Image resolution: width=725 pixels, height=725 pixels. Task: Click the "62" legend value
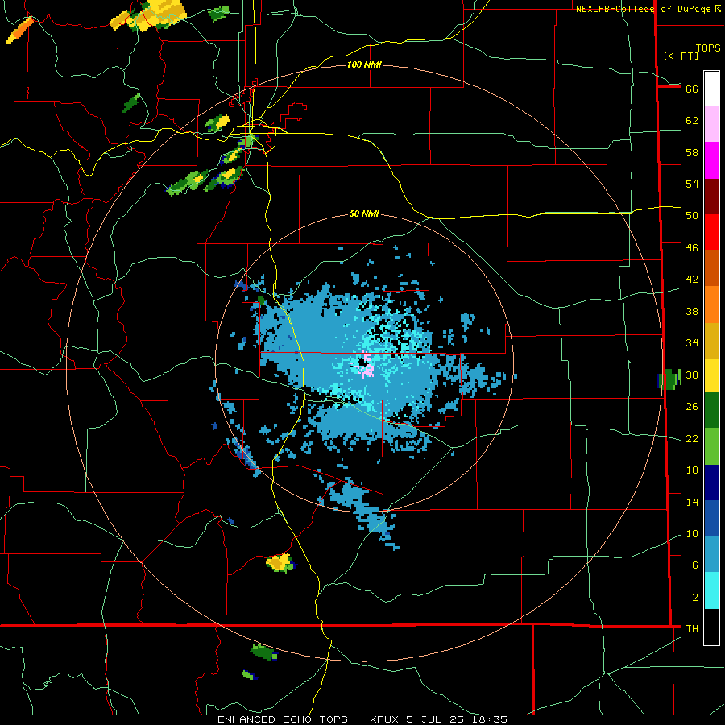click(692, 121)
